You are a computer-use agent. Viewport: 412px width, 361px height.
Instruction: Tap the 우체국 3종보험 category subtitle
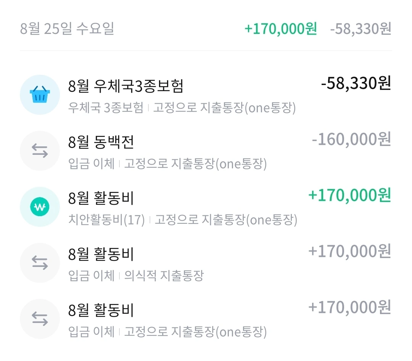coord(106,108)
